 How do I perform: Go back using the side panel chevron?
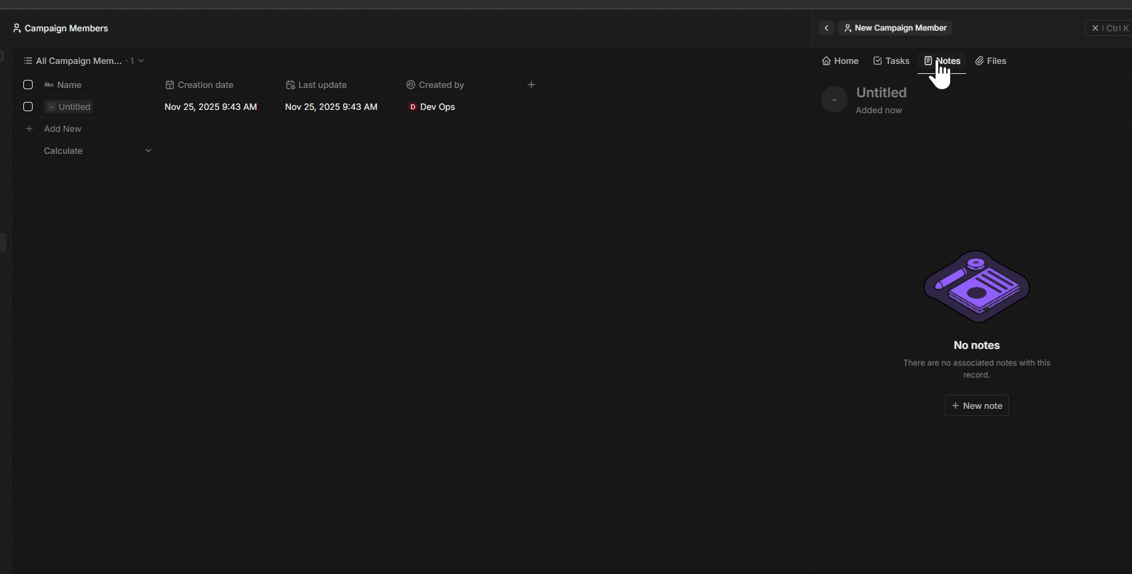[x=826, y=28]
